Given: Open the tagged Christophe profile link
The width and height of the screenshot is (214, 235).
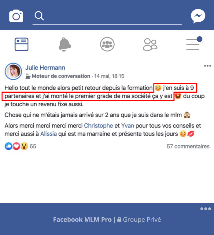Looking at the screenshot, I should click(x=98, y=126).
